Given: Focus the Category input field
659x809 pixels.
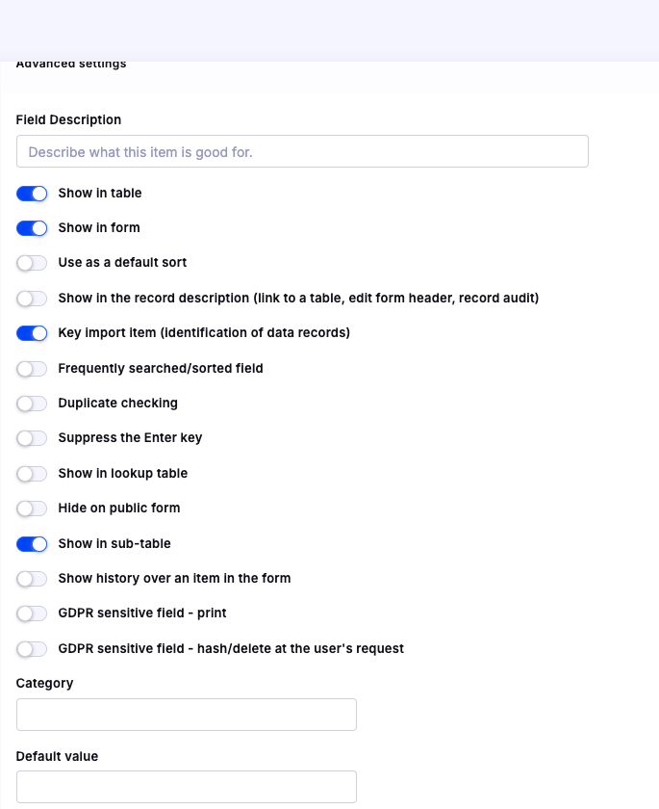Looking at the screenshot, I should click(x=187, y=715).
